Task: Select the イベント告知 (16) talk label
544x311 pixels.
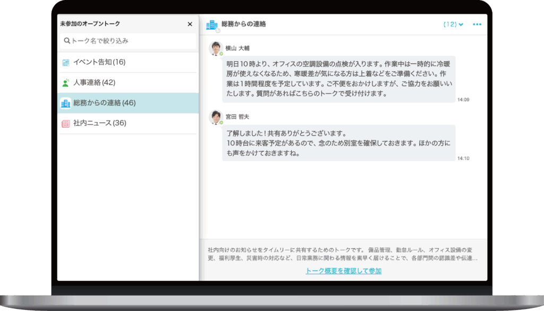Action: pyautogui.click(x=99, y=63)
